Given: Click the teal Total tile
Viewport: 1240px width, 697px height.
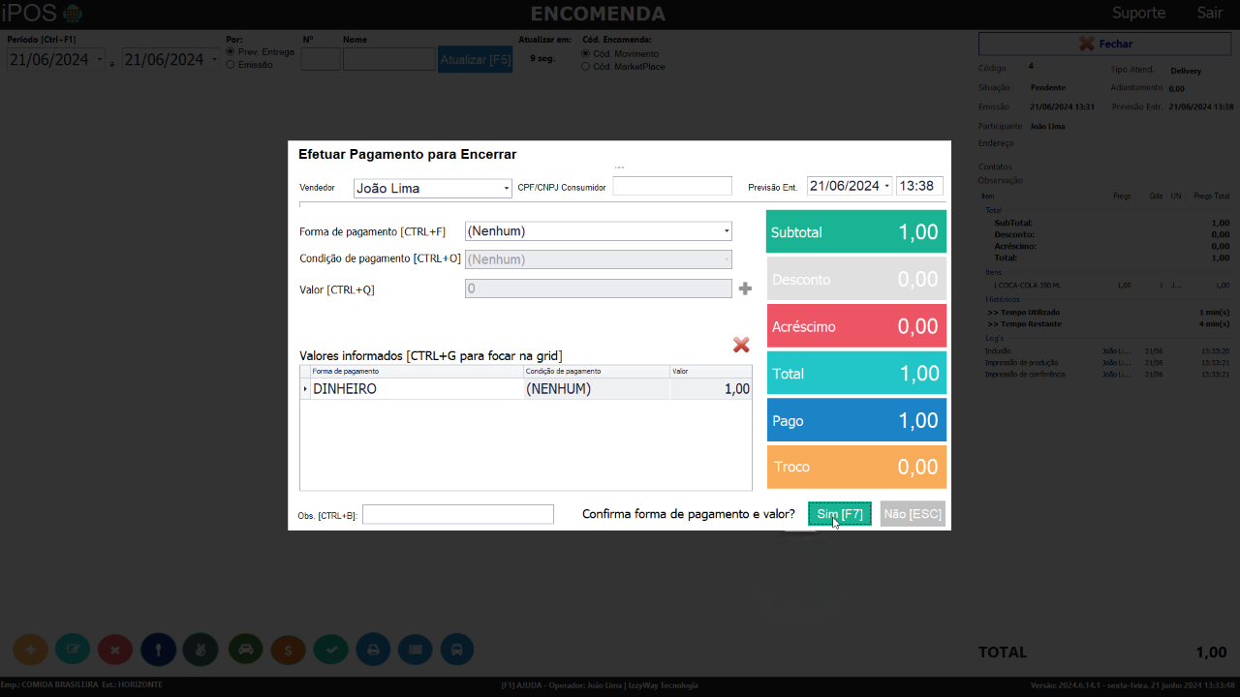Looking at the screenshot, I should (x=856, y=373).
